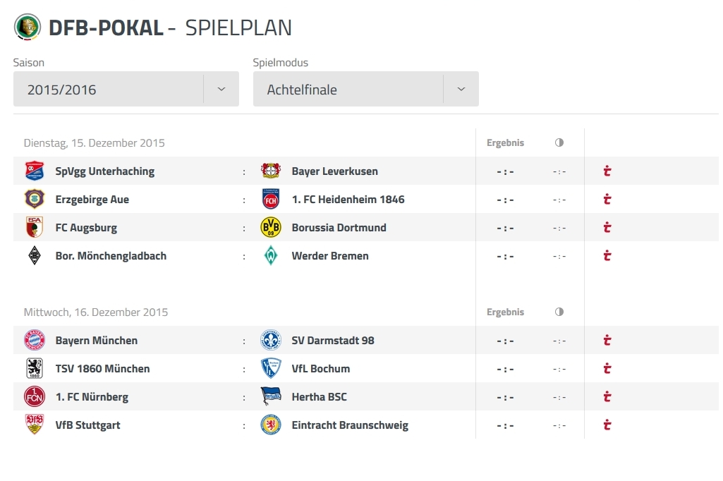Viewport: 723px width, 481px height.
Task: Click the Bayern München club crest
Action: pos(35,341)
